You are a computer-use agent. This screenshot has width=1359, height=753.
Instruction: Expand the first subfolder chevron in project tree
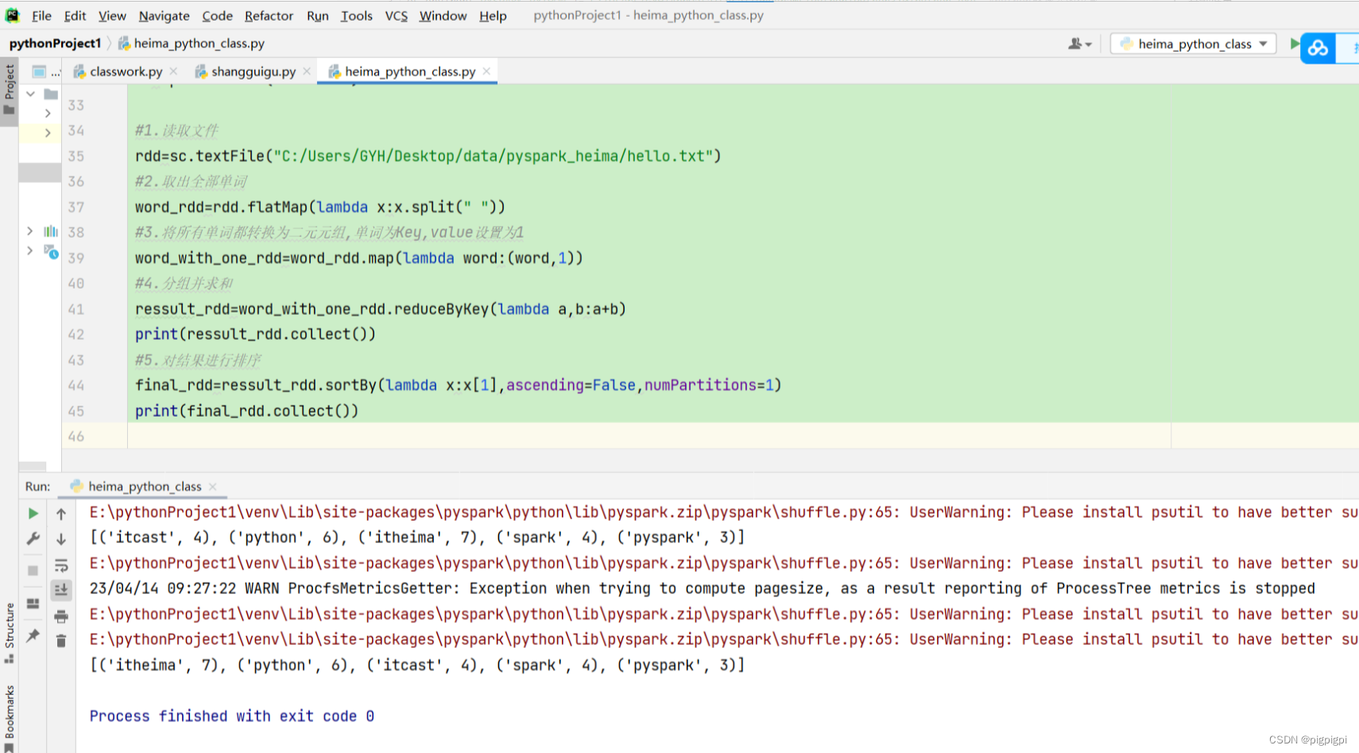(48, 114)
